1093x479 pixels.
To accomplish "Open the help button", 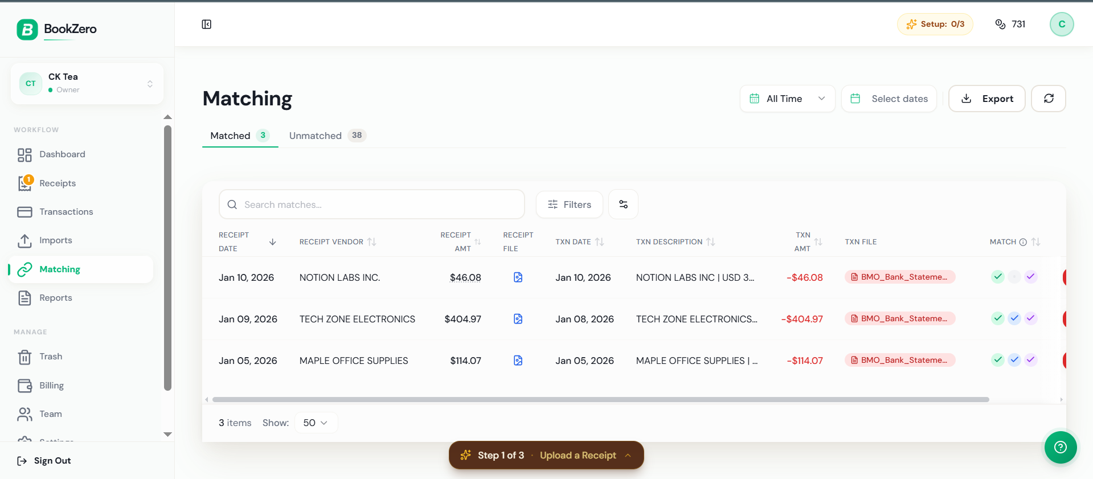I will coord(1060,447).
